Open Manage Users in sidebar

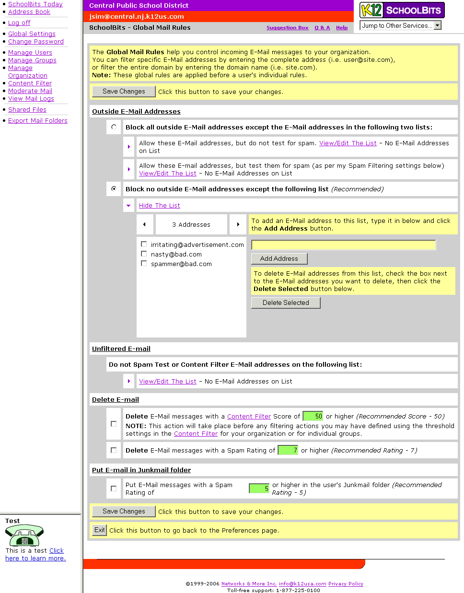[30, 52]
